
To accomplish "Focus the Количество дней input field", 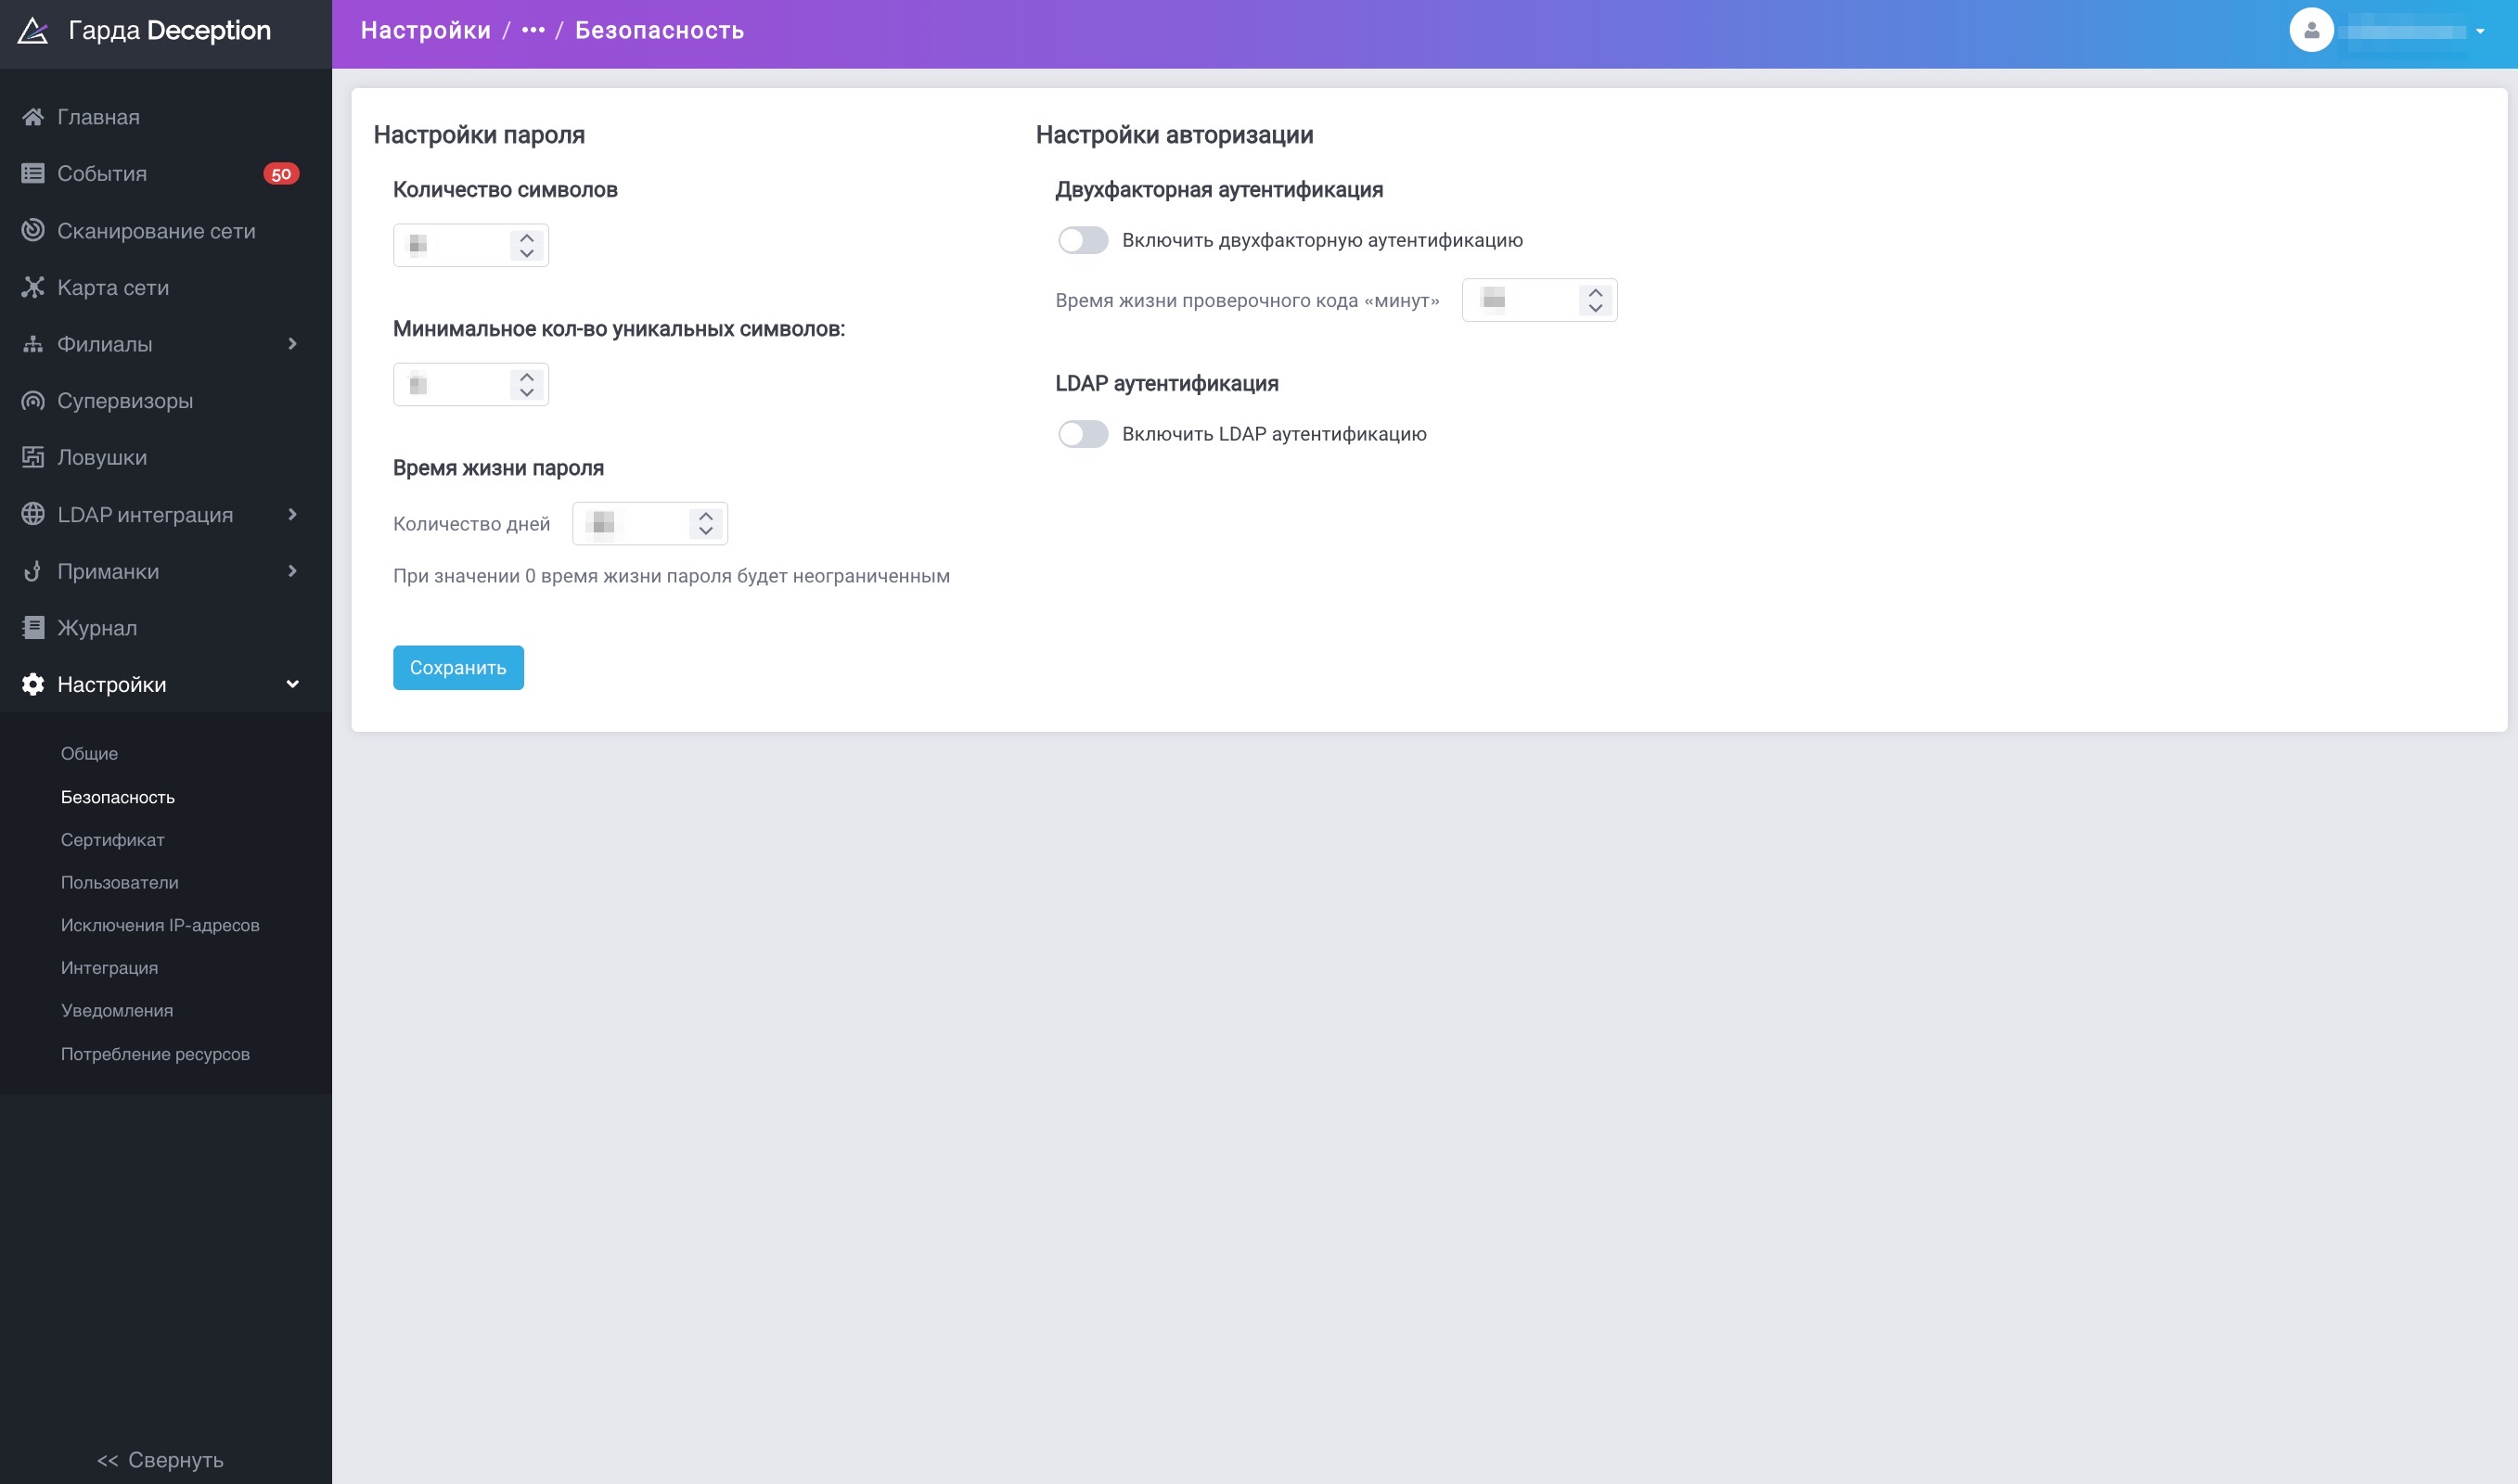I will [650, 524].
